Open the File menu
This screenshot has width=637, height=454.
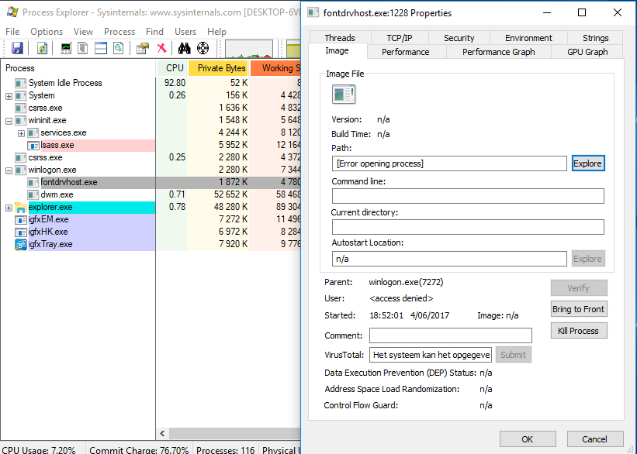12,32
